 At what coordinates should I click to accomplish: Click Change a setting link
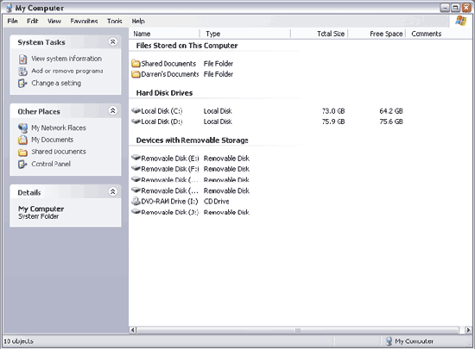pos(56,83)
